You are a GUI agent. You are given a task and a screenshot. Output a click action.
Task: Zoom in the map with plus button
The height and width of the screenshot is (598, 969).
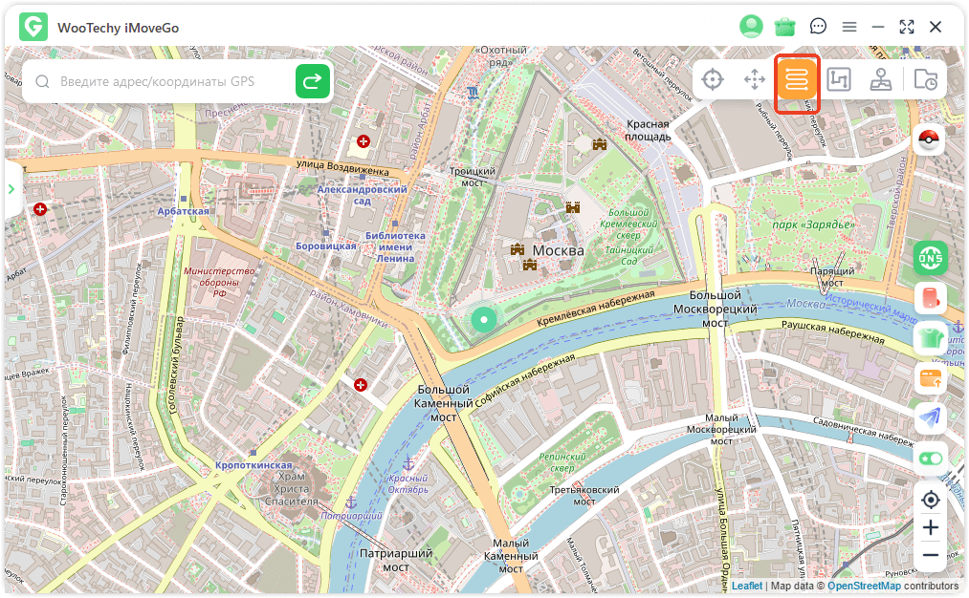(930, 527)
